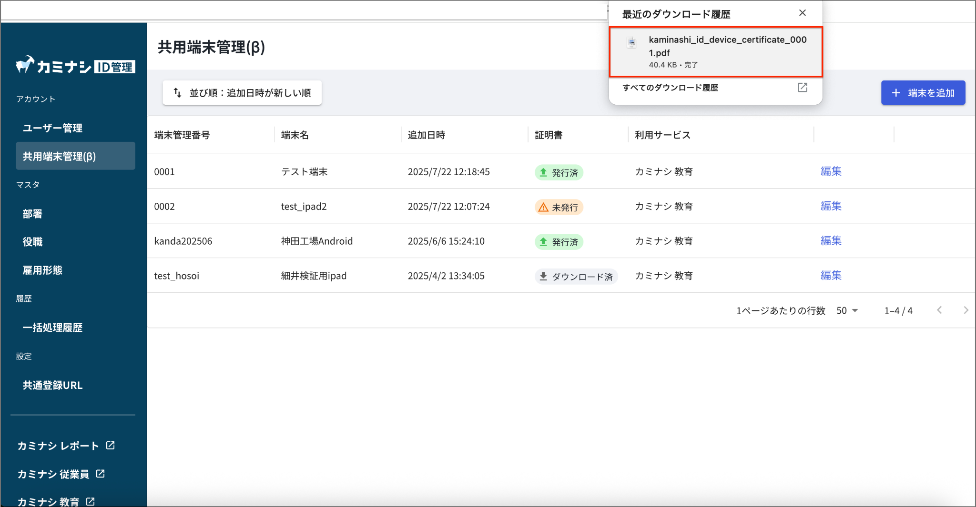Click date 2025/4/2 13:34:05
The height and width of the screenshot is (507, 976).
click(446, 276)
